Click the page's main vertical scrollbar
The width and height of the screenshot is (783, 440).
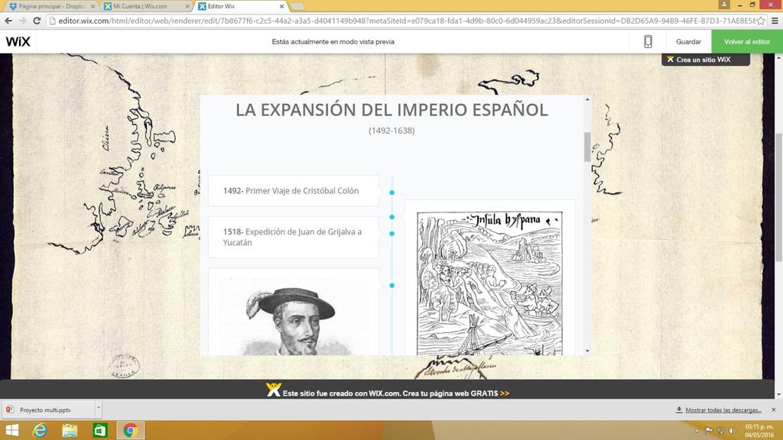coord(778,197)
